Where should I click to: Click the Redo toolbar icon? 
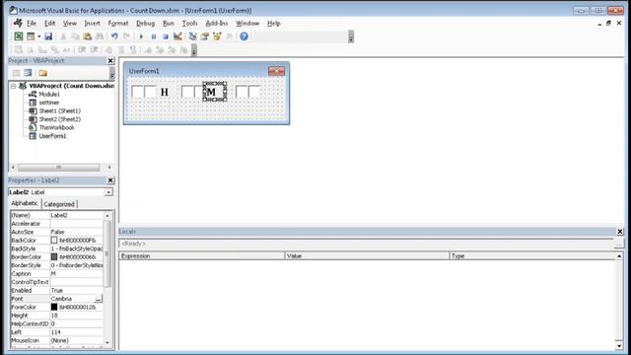pos(127,36)
